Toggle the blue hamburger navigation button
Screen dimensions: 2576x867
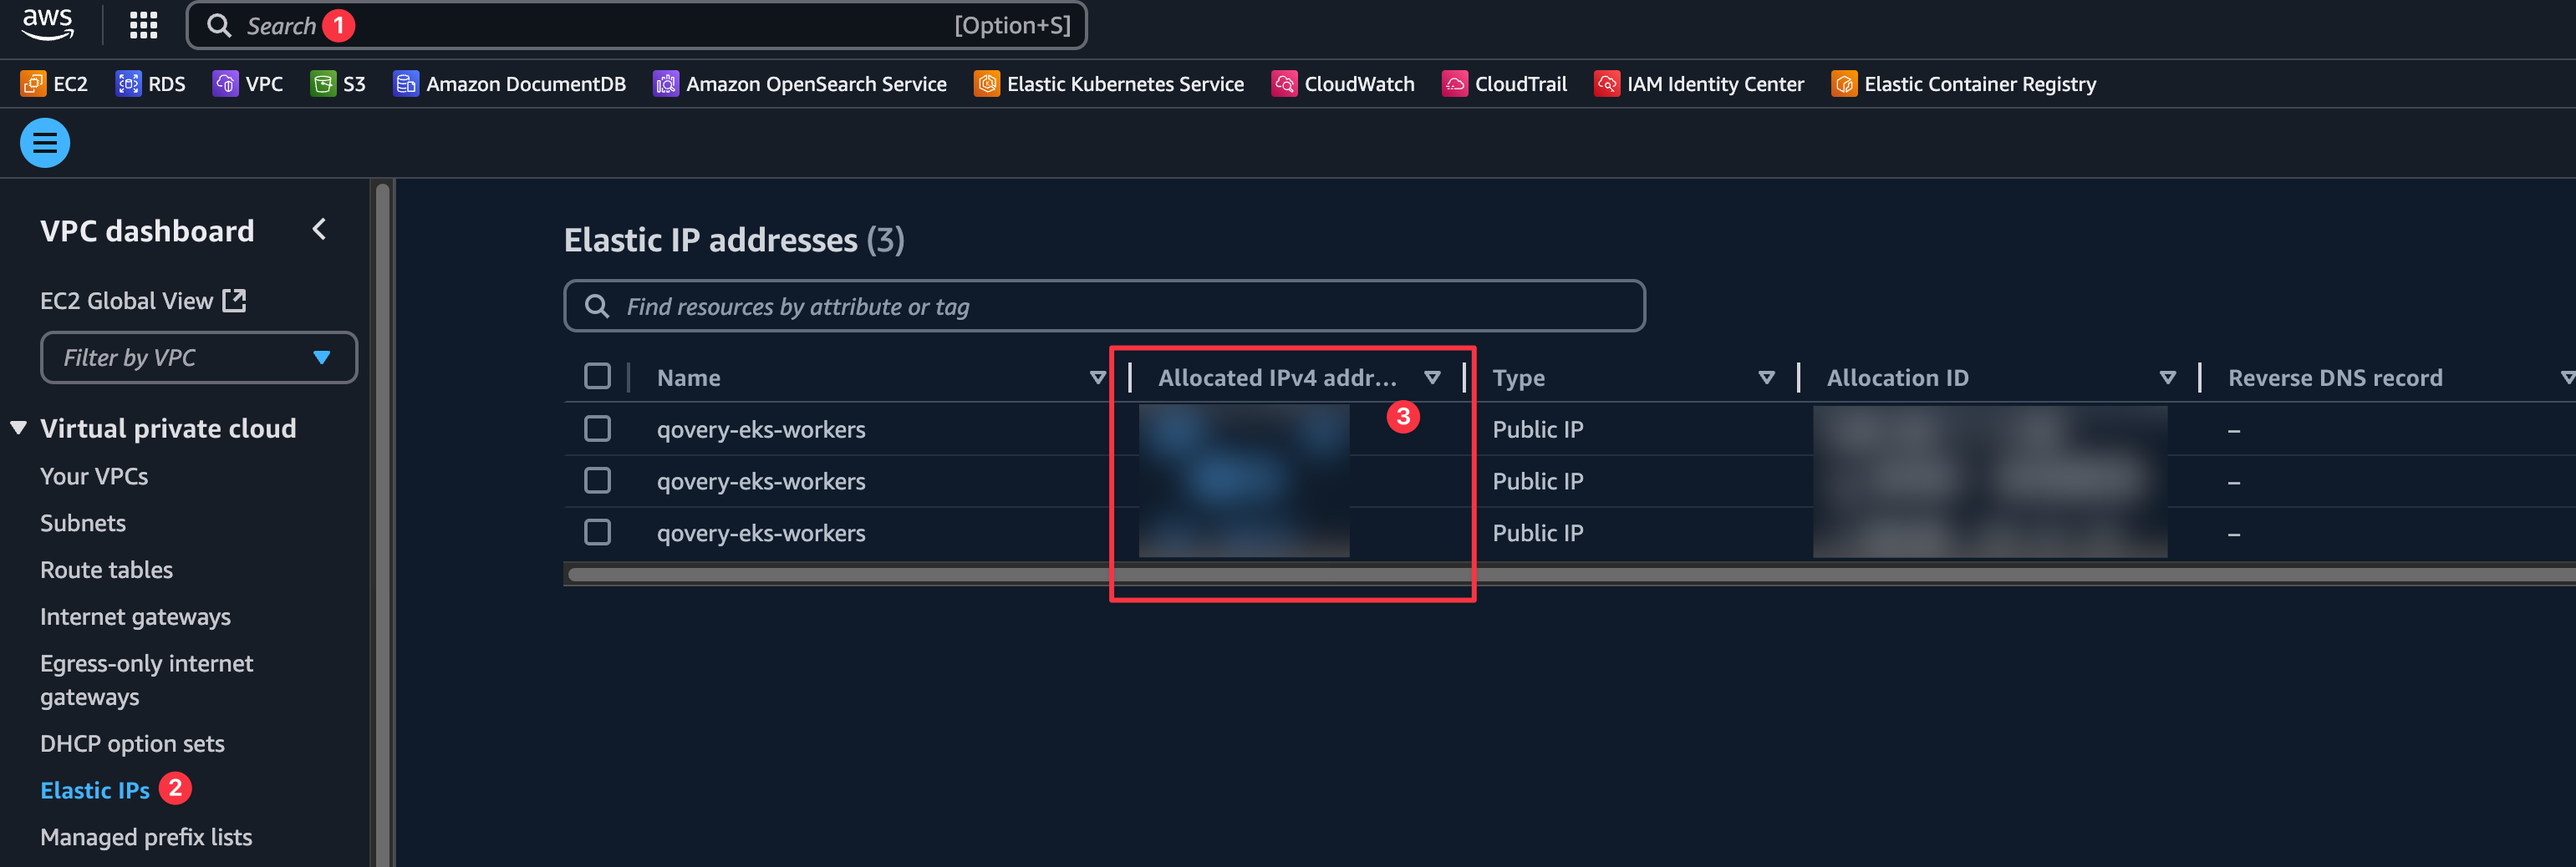click(45, 143)
